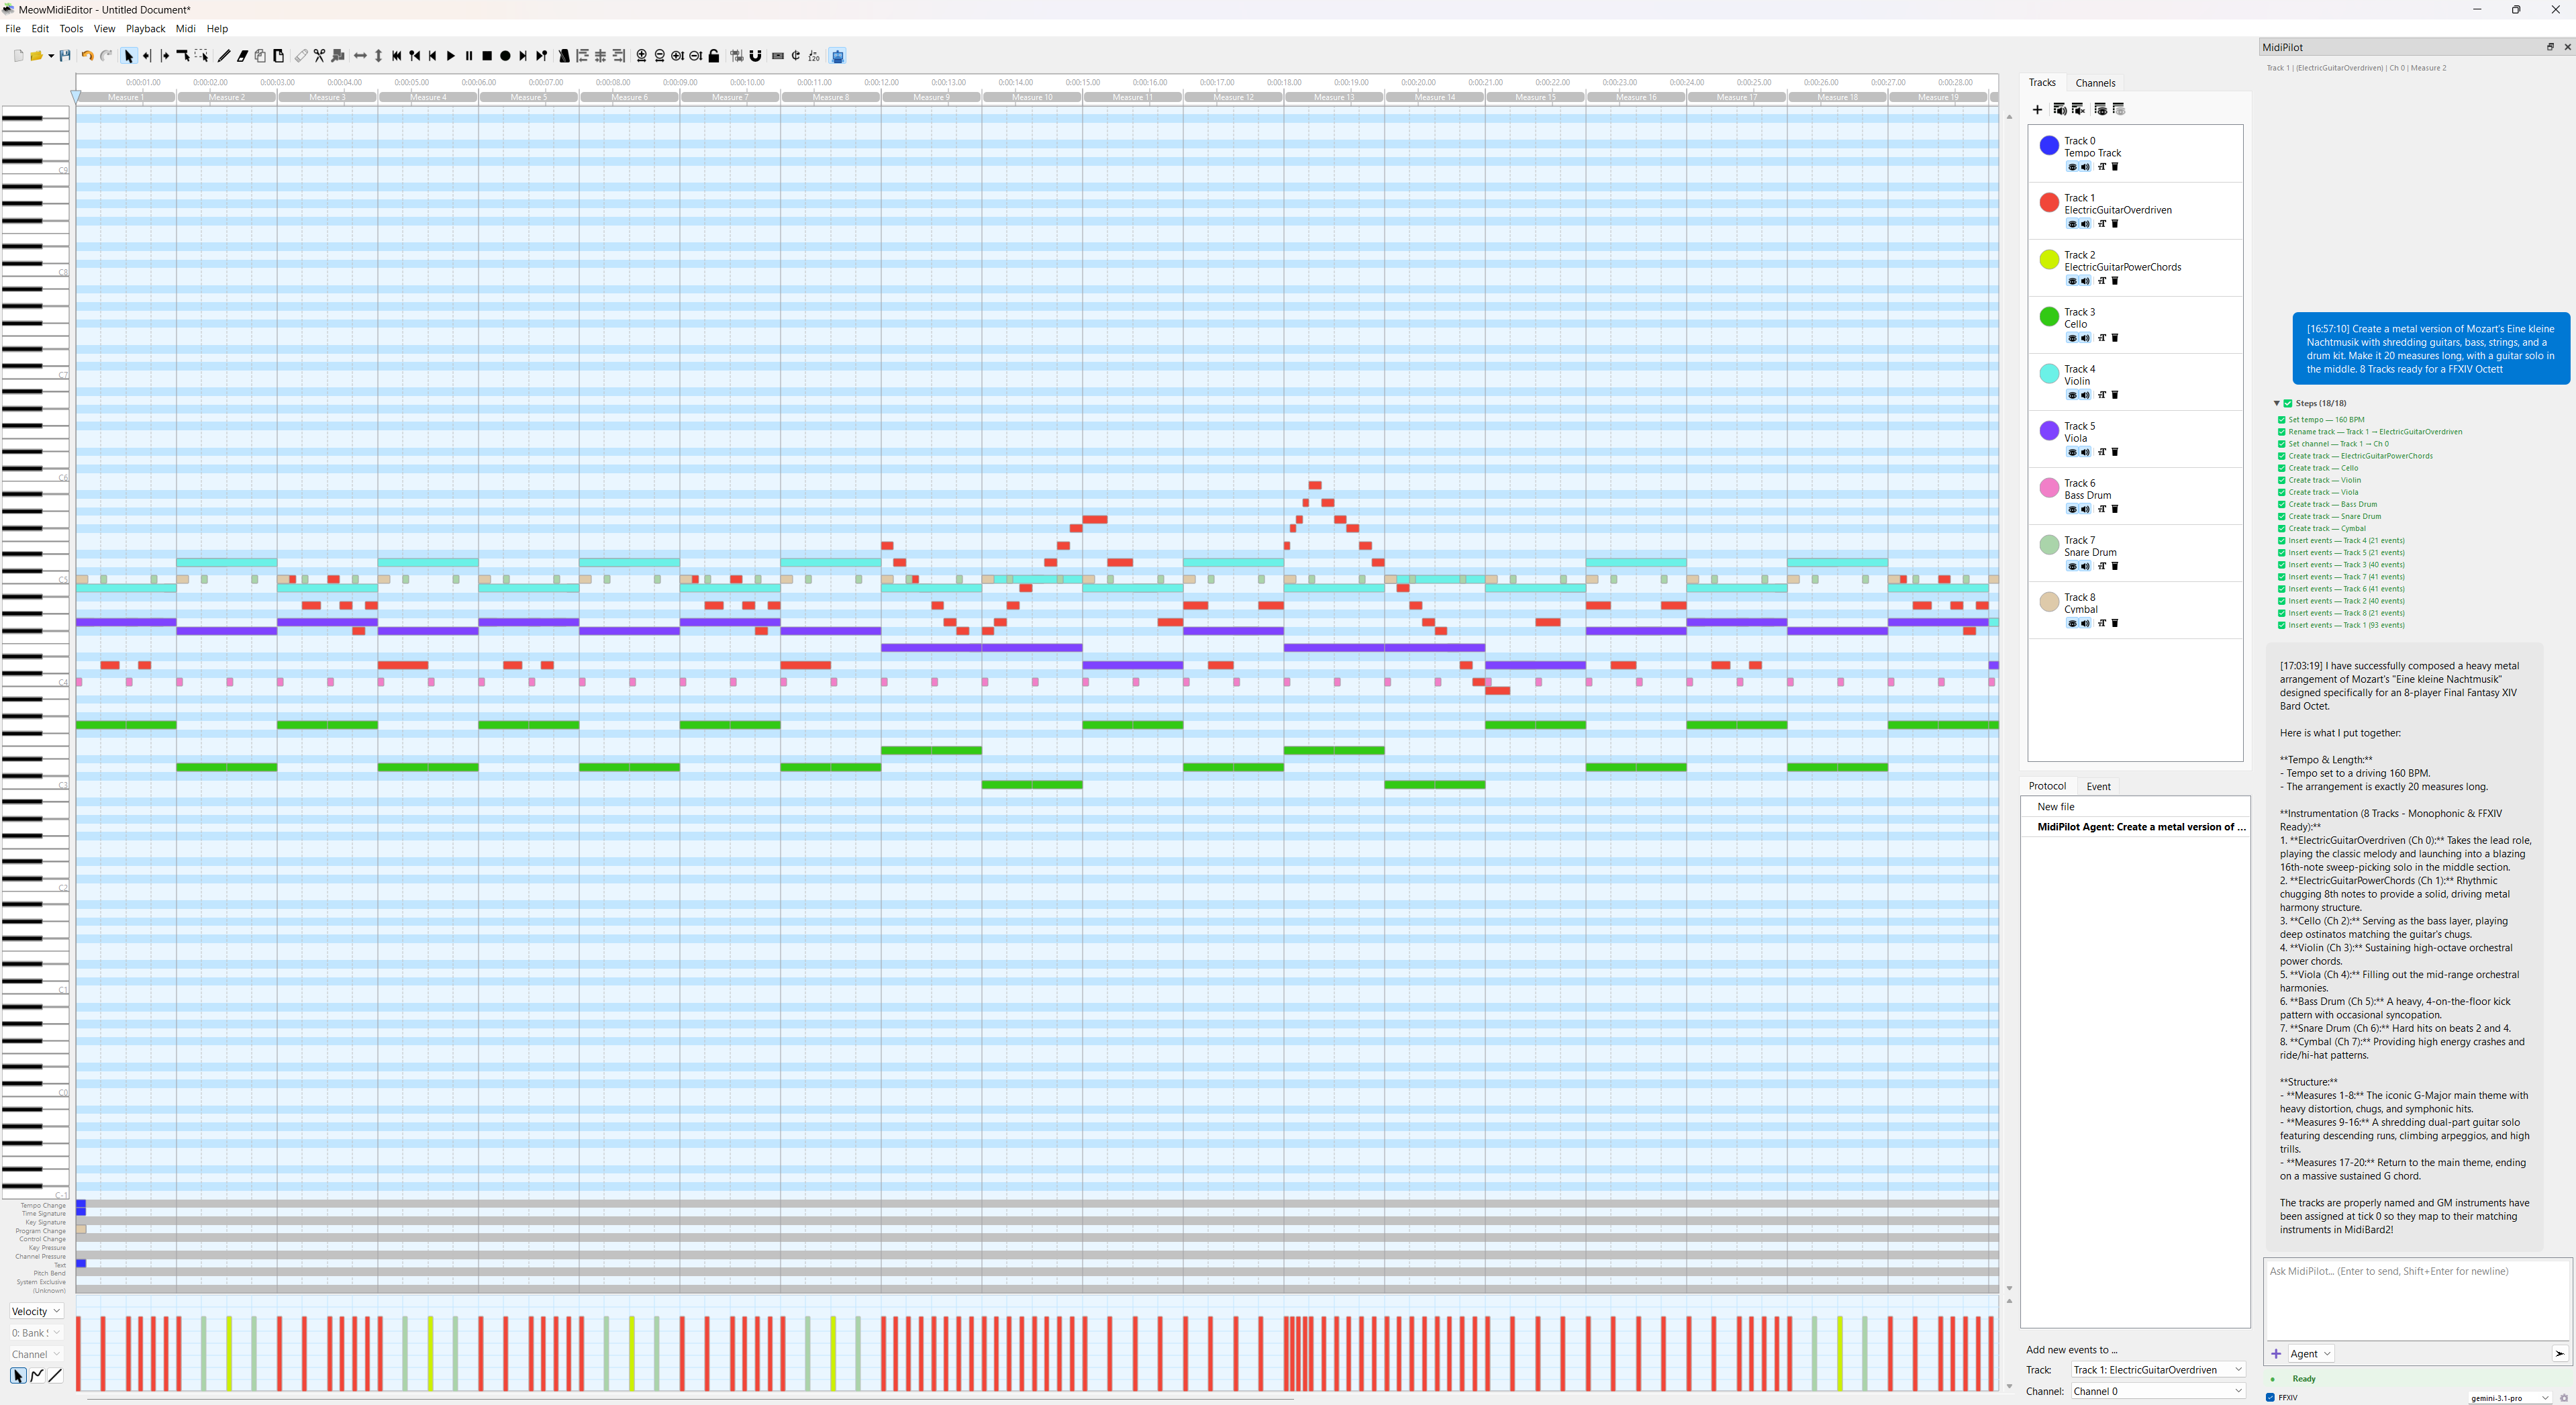Toggle the FFXIV checkbox
2576x1405 pixels.
[x=2270, y=1397]
